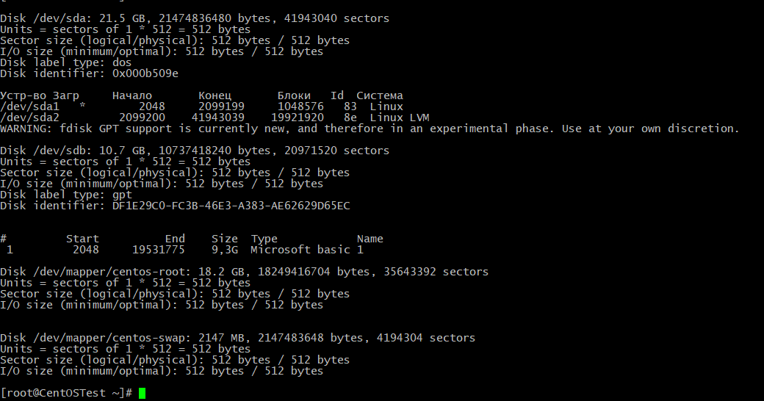This screenshot has width=764, height=401.
Task: Click the /dev/mapper/centos-root disk line
Action: tap(244, 272)
